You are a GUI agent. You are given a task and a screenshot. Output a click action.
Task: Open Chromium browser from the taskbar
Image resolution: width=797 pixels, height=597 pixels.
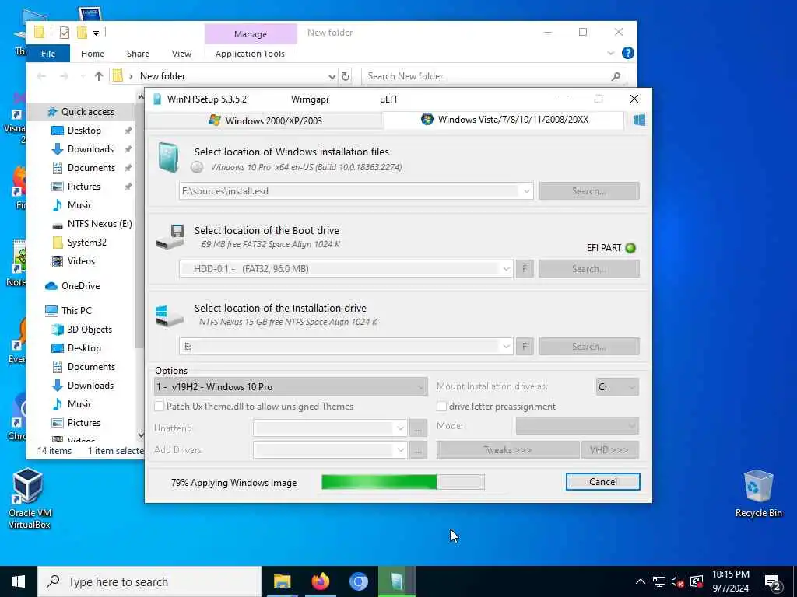358,581
